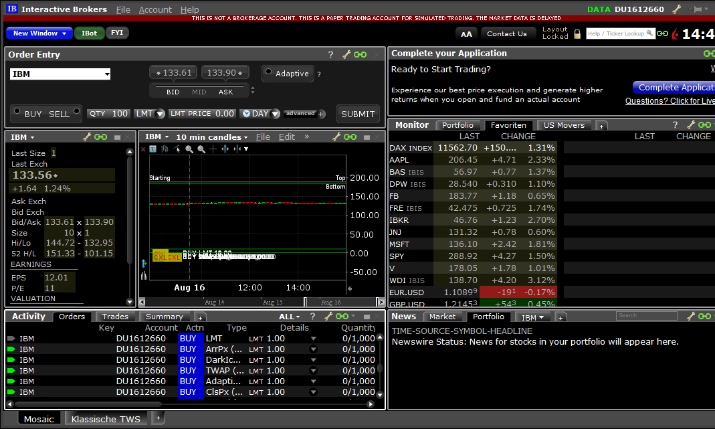Open global configuration wrench beside account DU1612660
The width and height of the screenshot is (715, 429).
pos(677,9)
